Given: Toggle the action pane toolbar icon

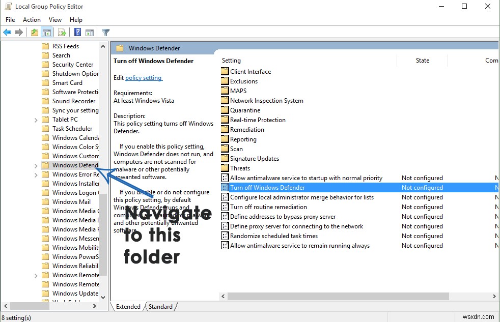Looking at the screenshot, I should 90,32.
